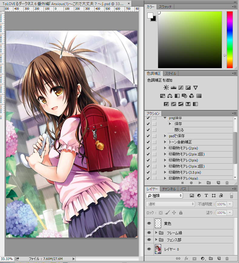Hide the 黄色 layer
The height and width of the screenshot is (263, 239).
tap(149, 223)
